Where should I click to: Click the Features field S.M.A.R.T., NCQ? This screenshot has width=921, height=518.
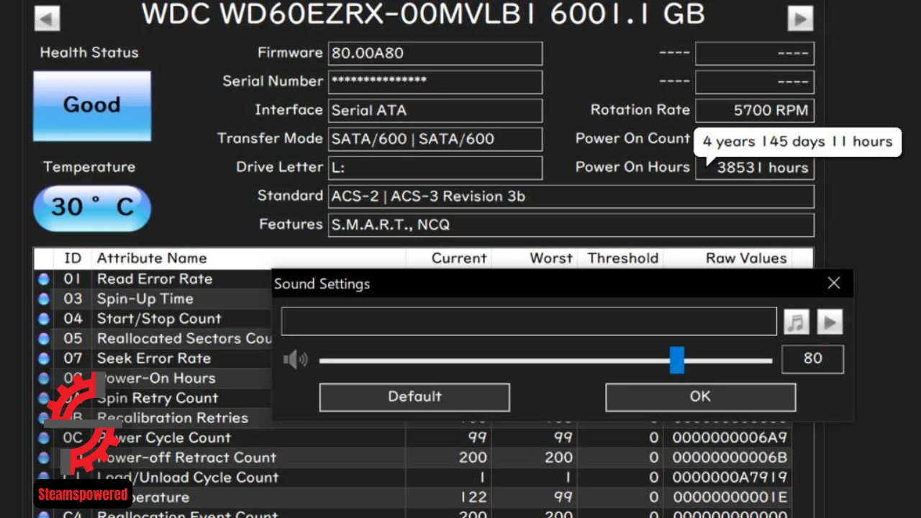571,225
